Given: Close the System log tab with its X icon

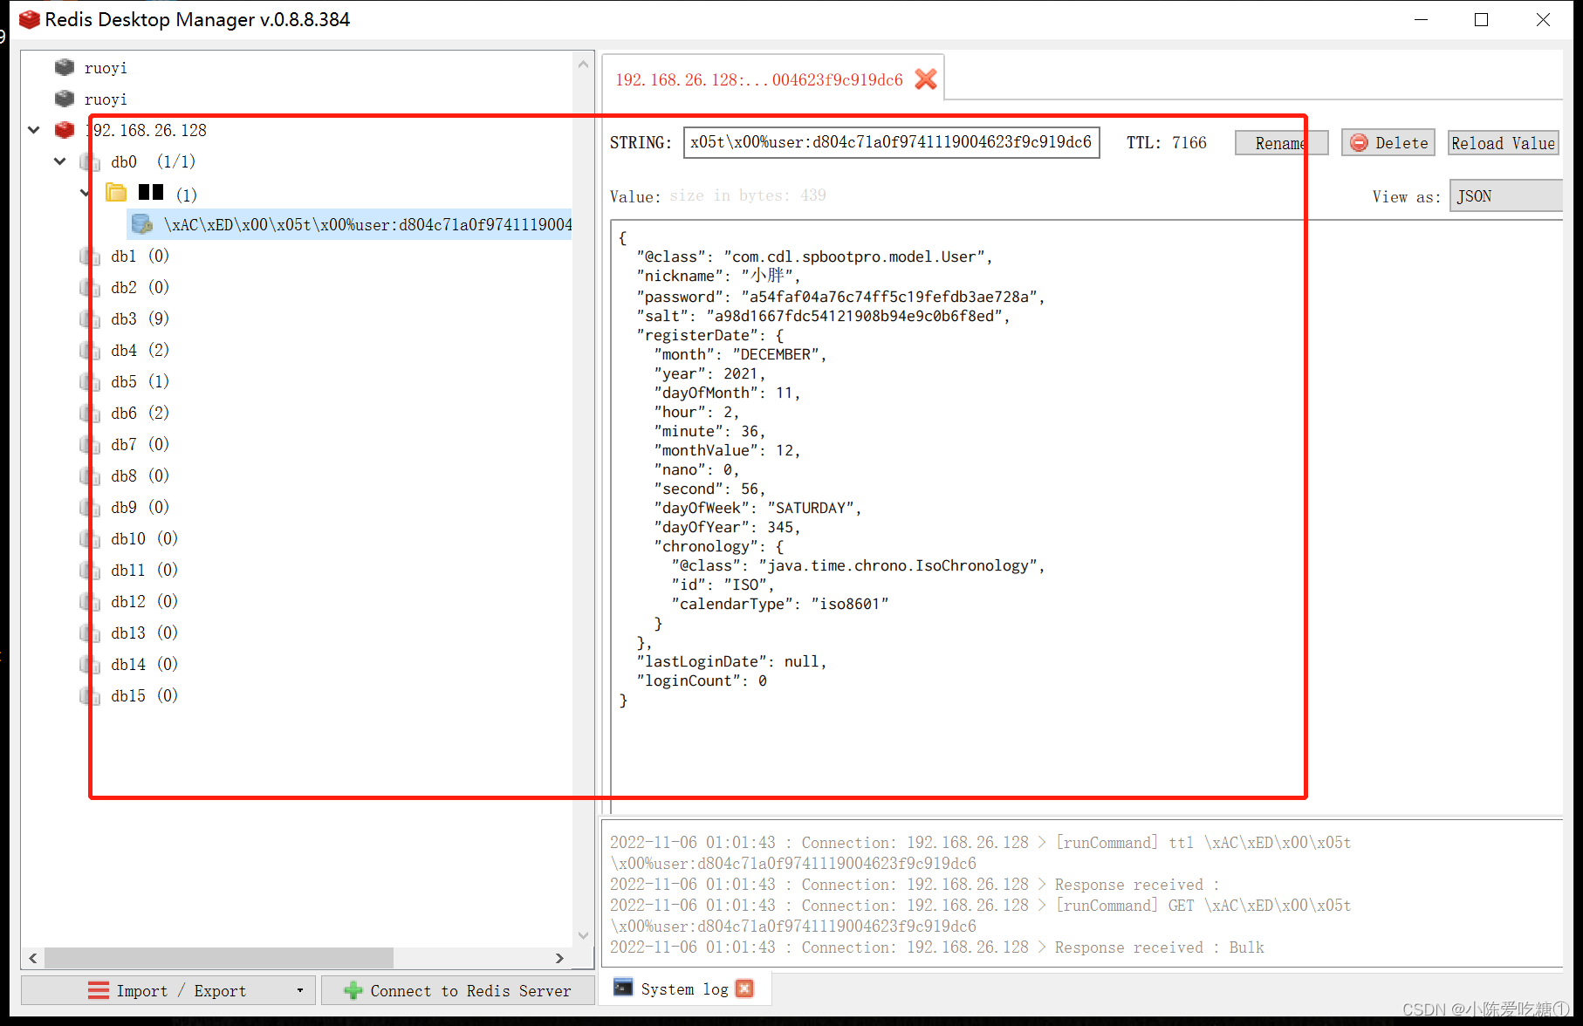Looking at the screenshot, I should point(744,988).
